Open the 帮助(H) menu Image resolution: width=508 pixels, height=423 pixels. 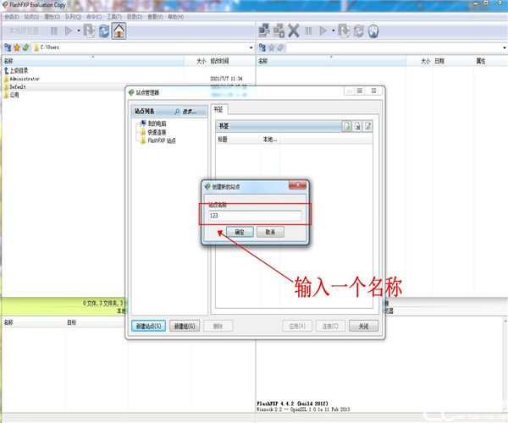[175, 17]
